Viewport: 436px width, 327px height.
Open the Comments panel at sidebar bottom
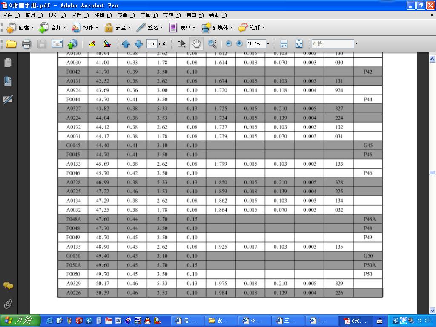pos(8,286)
